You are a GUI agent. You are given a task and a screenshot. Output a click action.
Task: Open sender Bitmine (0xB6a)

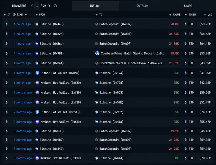pyautogui.click(x=51, y=44)
